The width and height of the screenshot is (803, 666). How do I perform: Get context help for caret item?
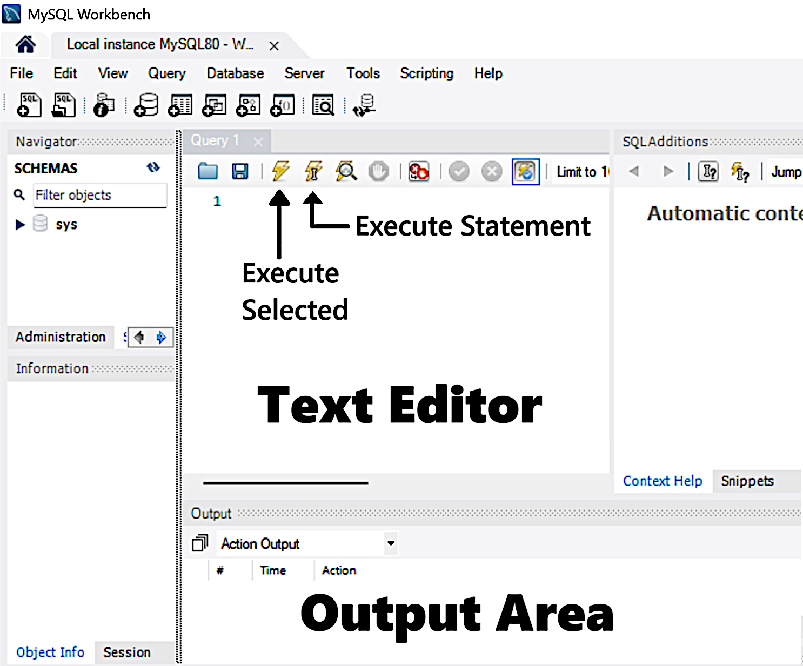click(x=740, y=172)
